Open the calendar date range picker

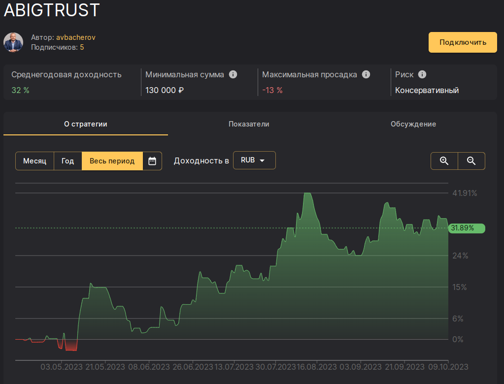click(x=152, y=160)
